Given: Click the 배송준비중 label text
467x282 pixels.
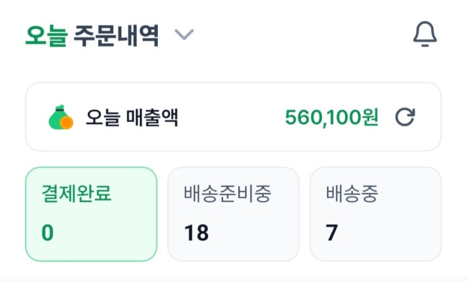Looking at the screenshot, I should coord(228,194).
